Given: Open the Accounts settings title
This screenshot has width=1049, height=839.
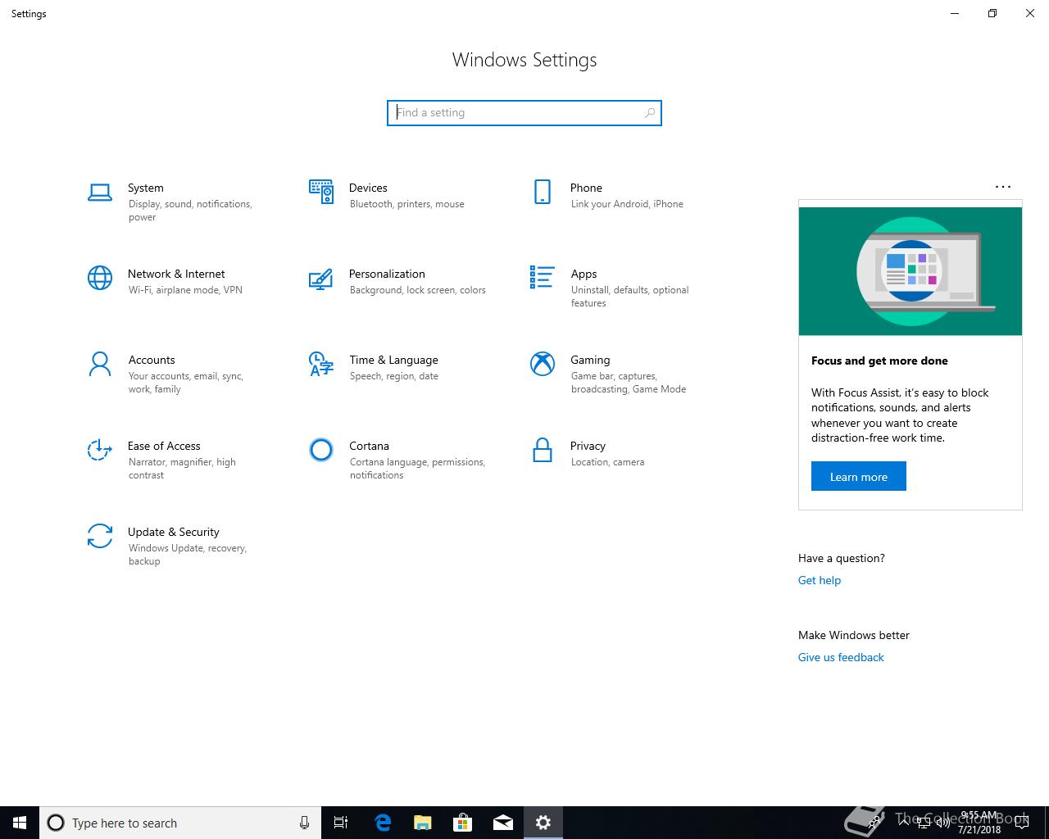Looking at the screenshot, I should 152,360.
